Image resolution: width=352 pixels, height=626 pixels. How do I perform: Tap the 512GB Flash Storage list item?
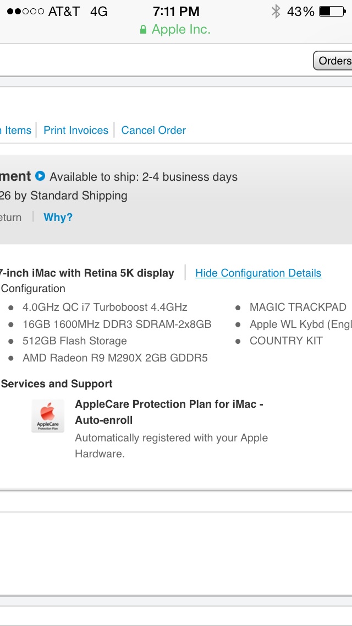tap(75, 341)
